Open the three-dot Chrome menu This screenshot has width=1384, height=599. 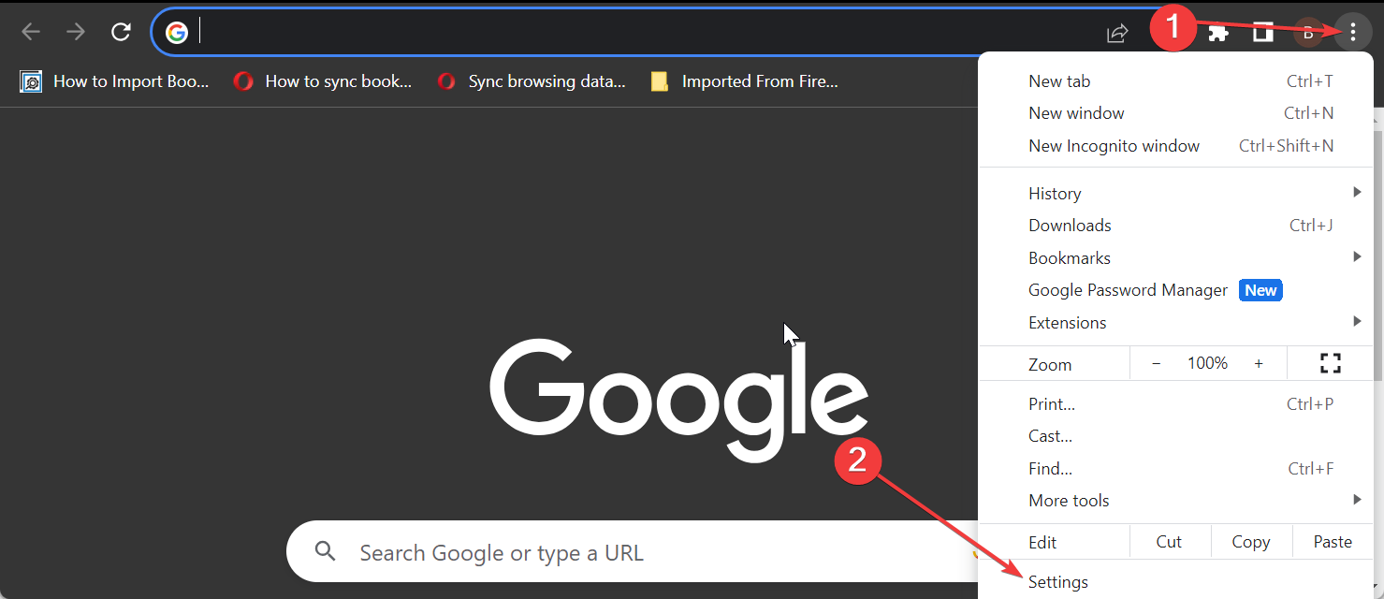(x=1353, y=34)
